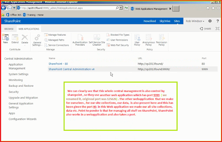
Task: Click the http://sp2013found:9999/ URL cell
Action: [x=154, y=69]
